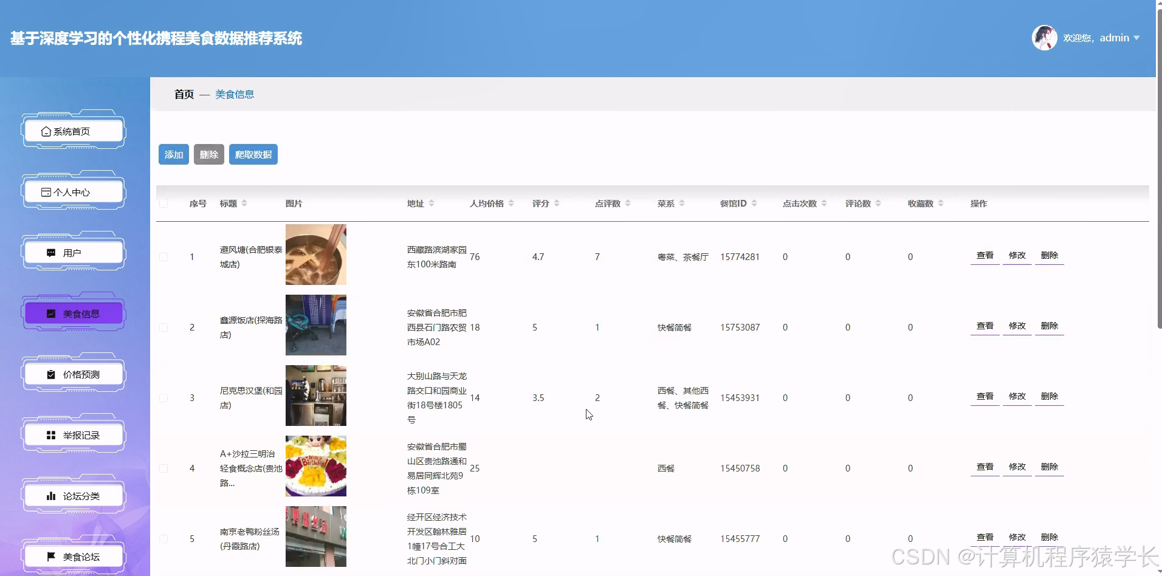Open 首页 from the breadcrumb
This screenshot has height=576, width=1162.
click(x=183, y=94)
